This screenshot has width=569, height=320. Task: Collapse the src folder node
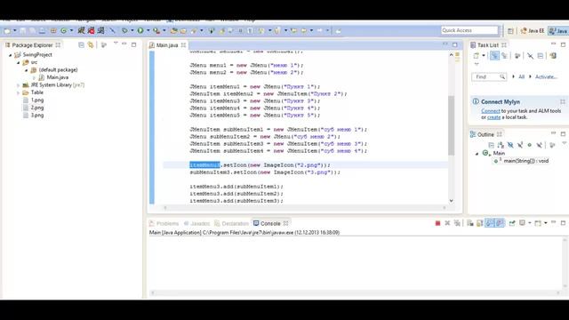(x=18, y=62)
